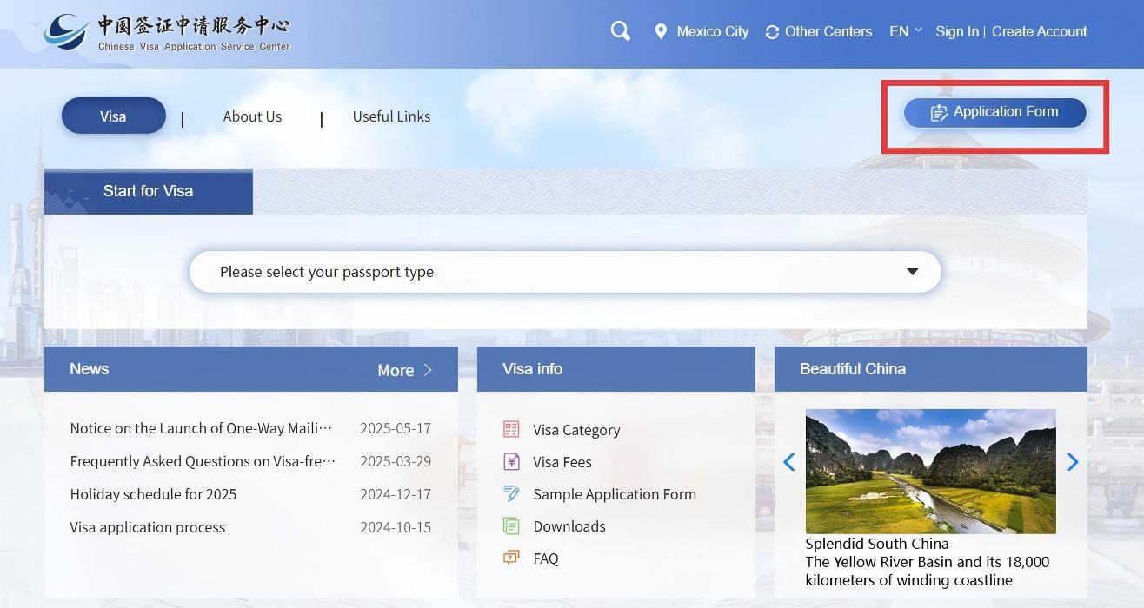
Task: Click the Downloads document icon
Action: coord(511,525)
